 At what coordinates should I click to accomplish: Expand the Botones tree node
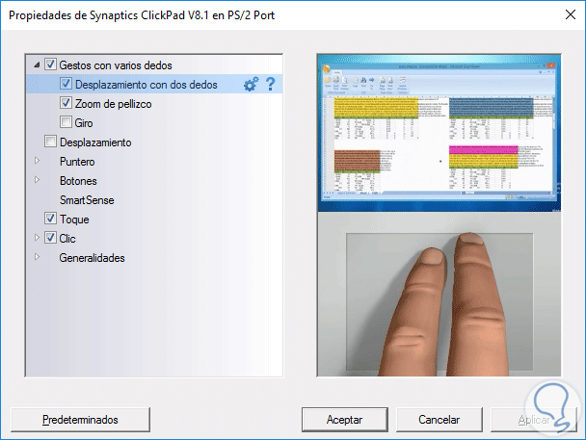coord(37,180)
